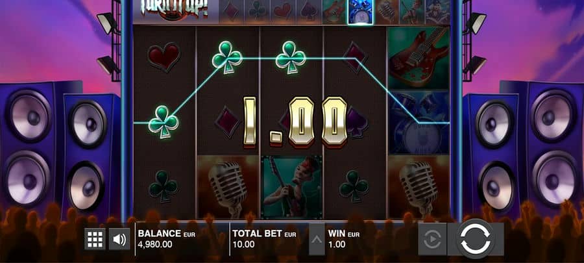Click the microphone symbol in top strip
This screenshot has width=584, height=263.
(387, 12)
